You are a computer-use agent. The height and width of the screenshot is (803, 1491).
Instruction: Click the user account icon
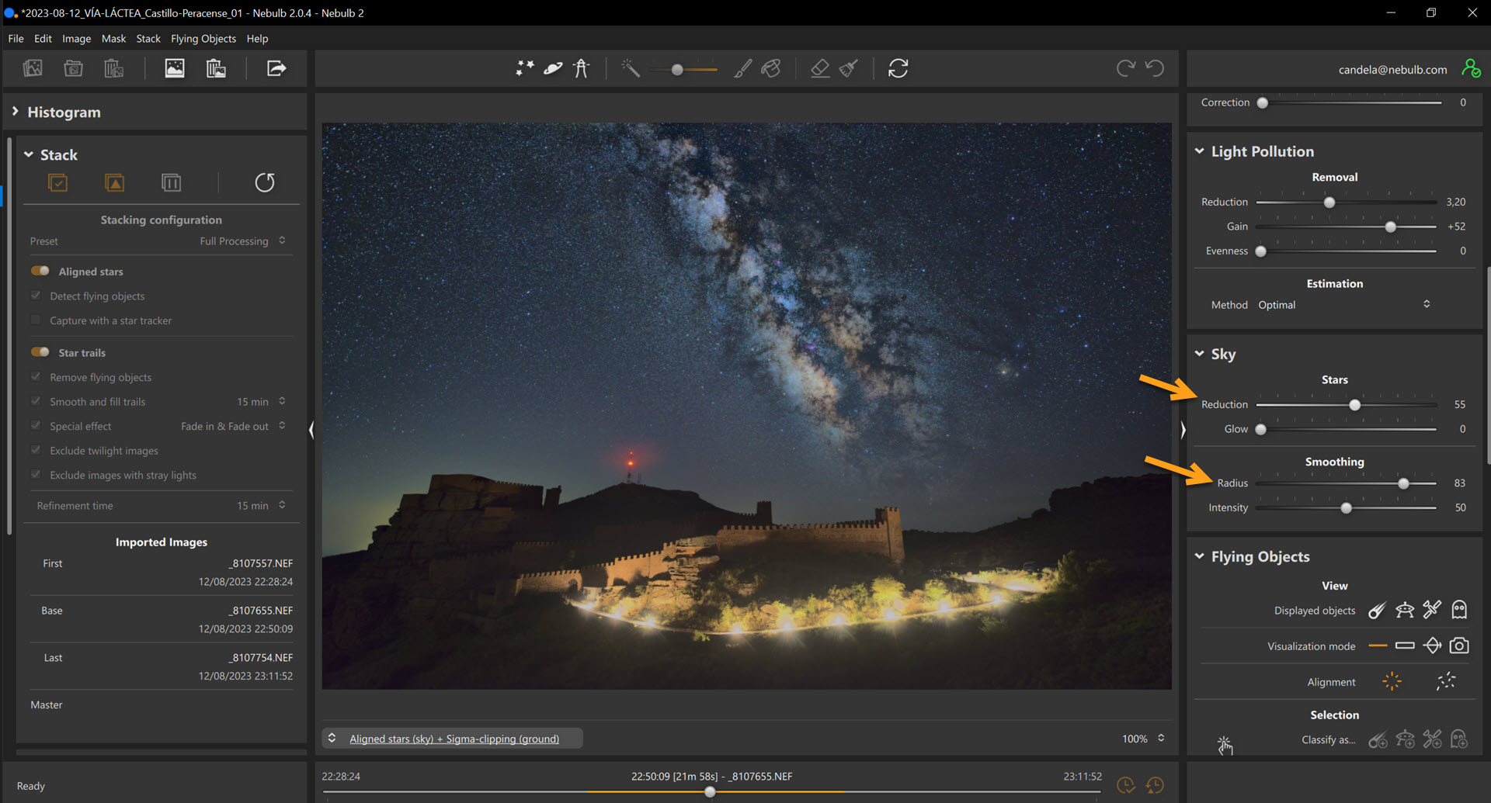tap(1470, 69)
